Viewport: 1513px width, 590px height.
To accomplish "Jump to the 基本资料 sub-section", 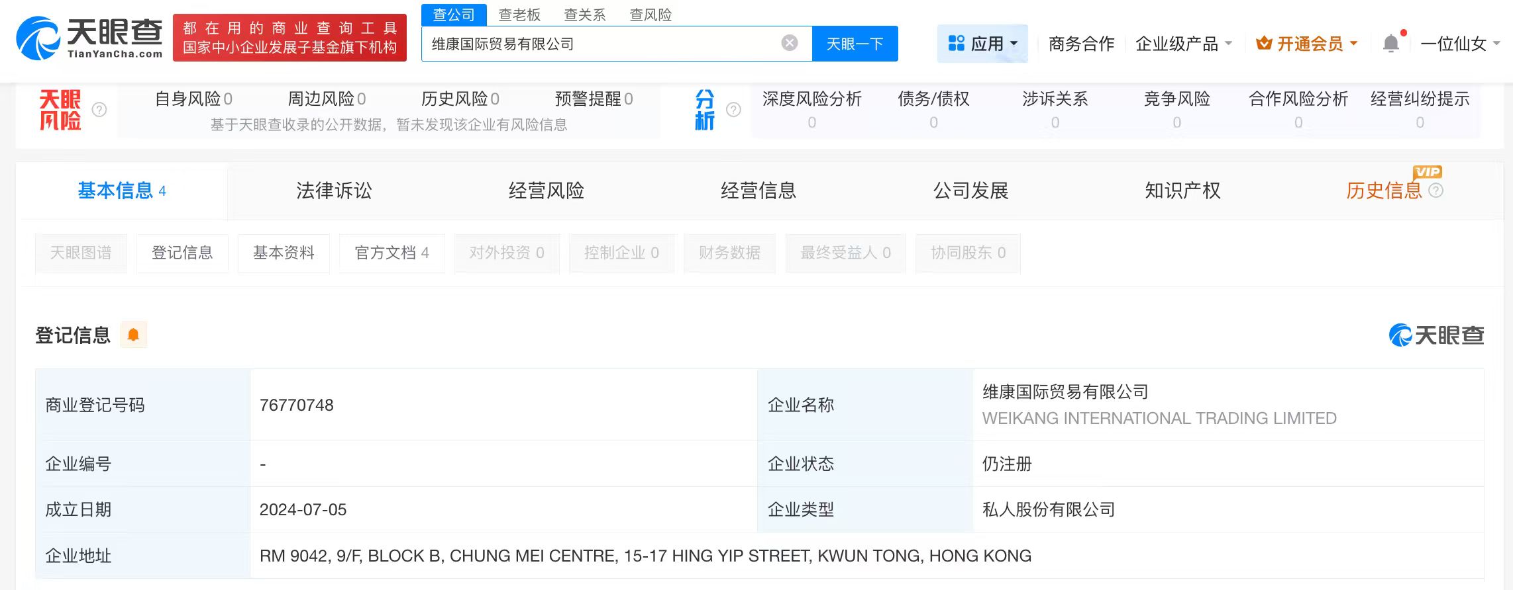I will point(284,253).
